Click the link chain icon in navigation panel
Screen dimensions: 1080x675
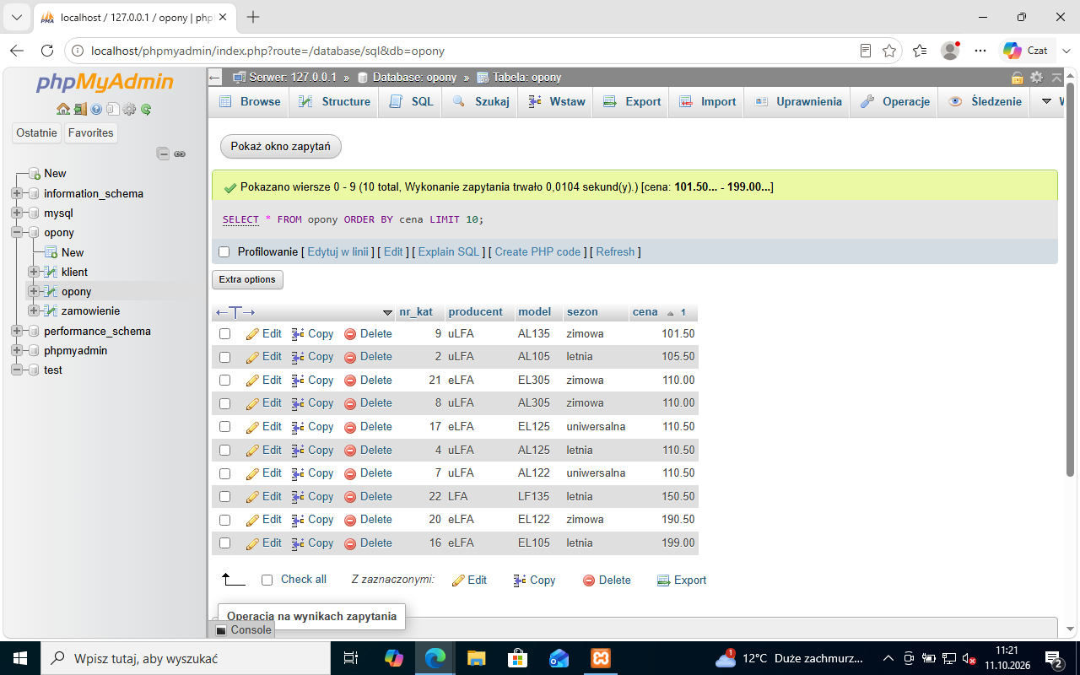(x=180, y=154)
